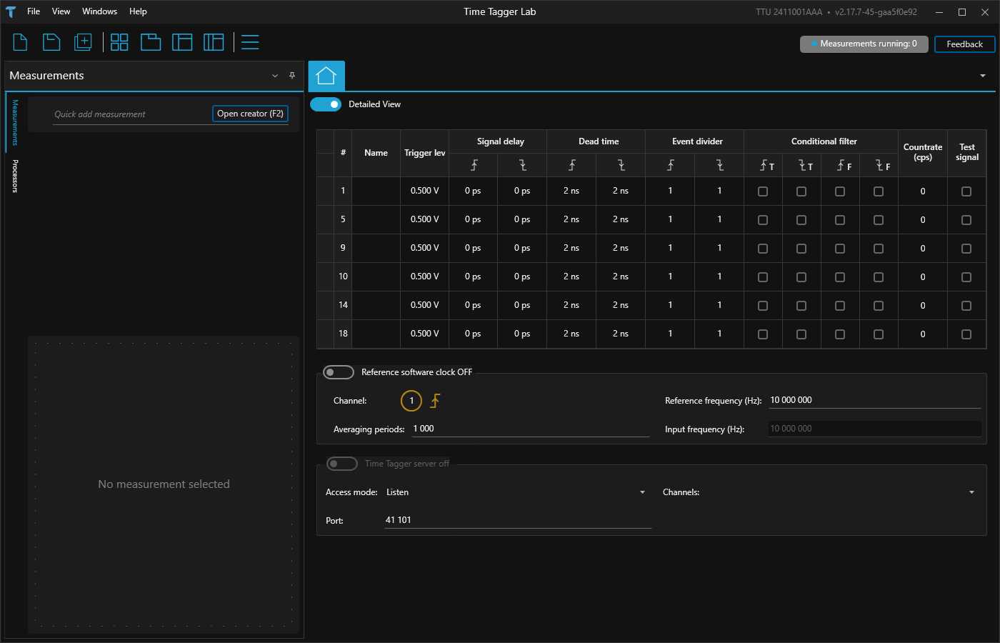Click the new blank document icon
Screen dimensions: 1000x643
point(21,42)
